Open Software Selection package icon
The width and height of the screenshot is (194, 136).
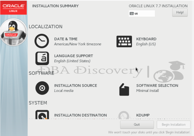coord(124,89)
